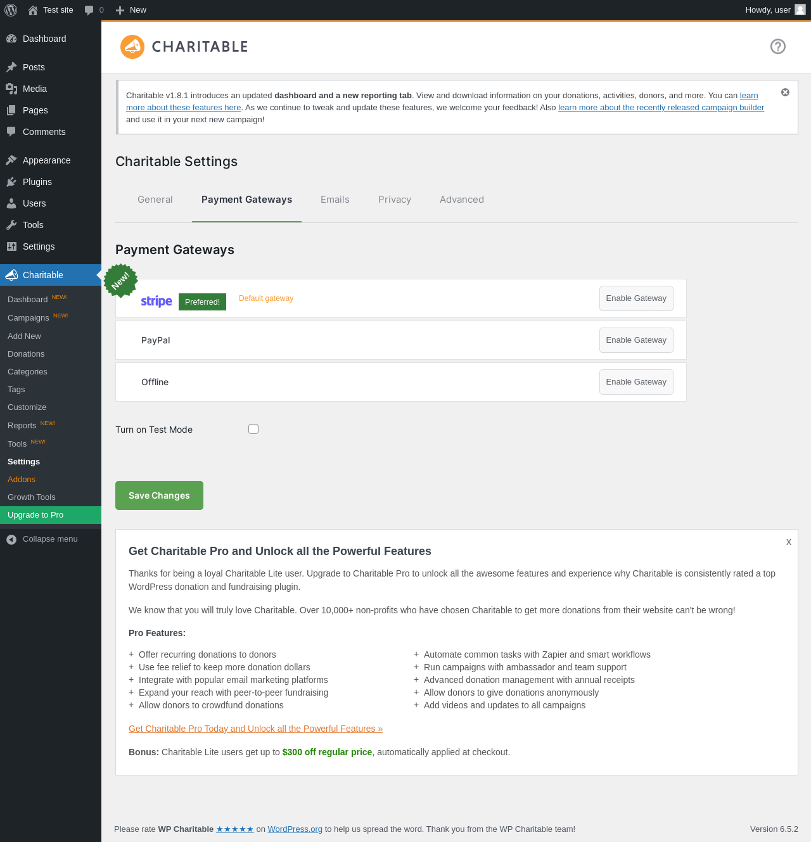Dismiss the v1.8.1 notice
Image resolution: width=811 pixels, height=842 pixels.
pyautogui.click(x=785, y=92)
